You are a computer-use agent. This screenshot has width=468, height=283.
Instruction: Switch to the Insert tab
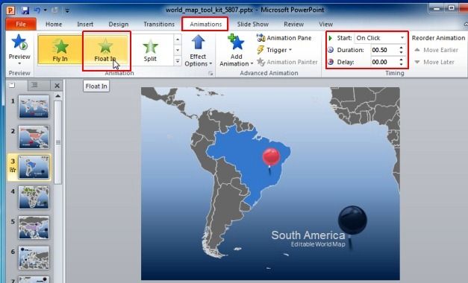click(x=85, y=24)
